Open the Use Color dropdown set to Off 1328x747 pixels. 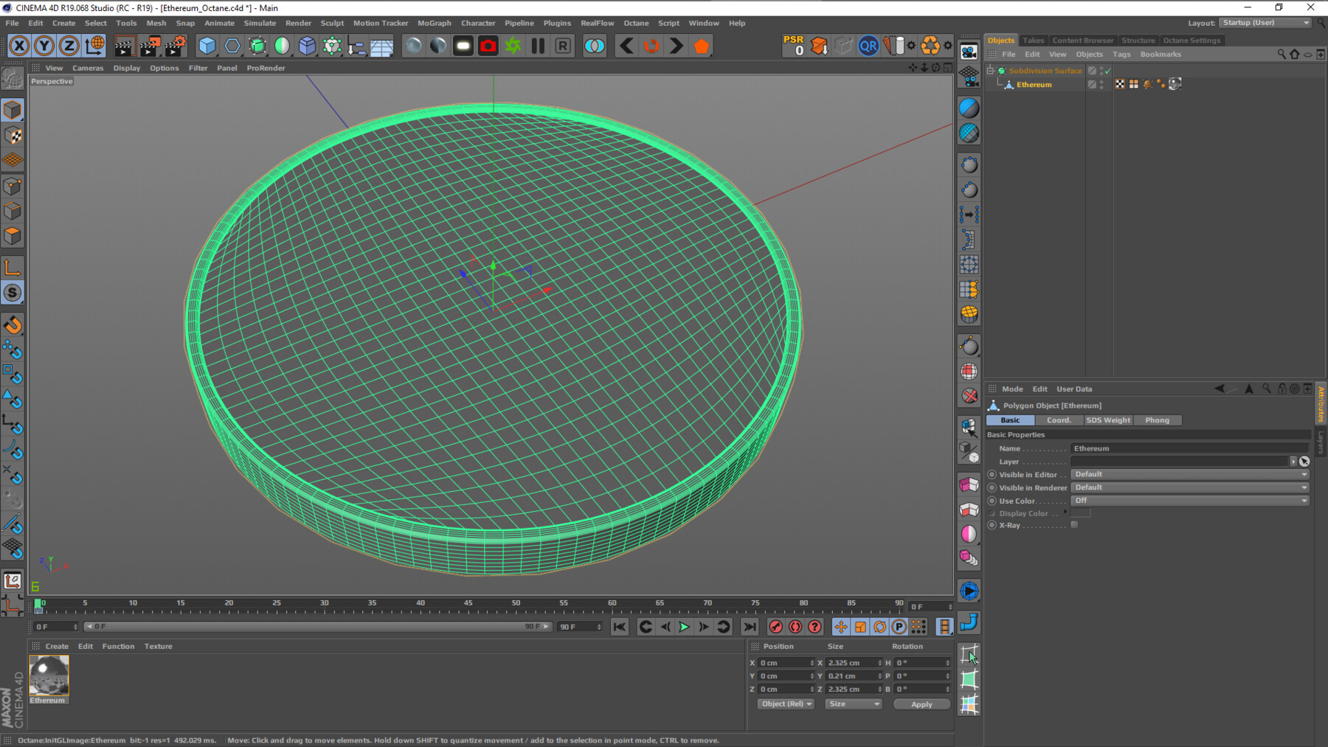point(1188,500)
